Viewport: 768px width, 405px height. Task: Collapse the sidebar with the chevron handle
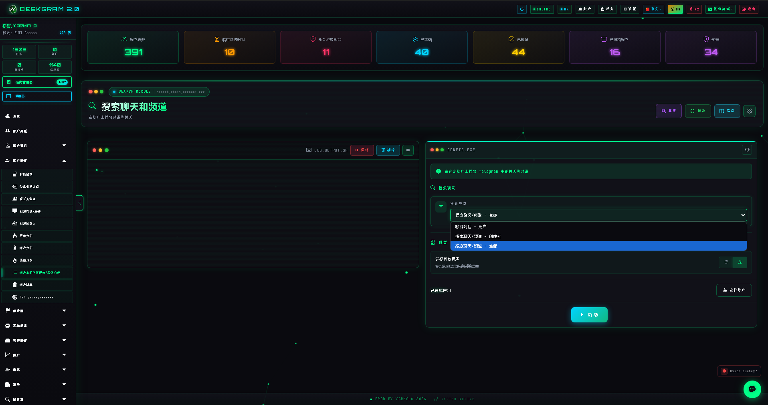tap(79, 203)
